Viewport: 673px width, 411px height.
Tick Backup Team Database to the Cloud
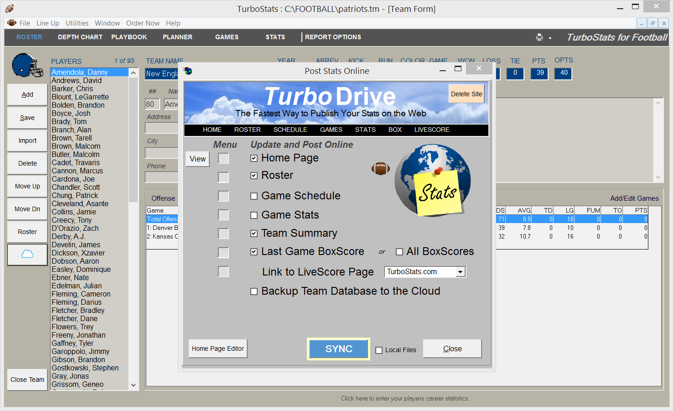tap(254, 291)
